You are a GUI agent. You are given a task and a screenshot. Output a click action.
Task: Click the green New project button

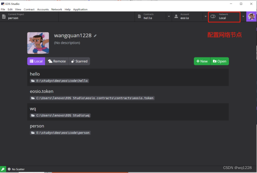202,61
